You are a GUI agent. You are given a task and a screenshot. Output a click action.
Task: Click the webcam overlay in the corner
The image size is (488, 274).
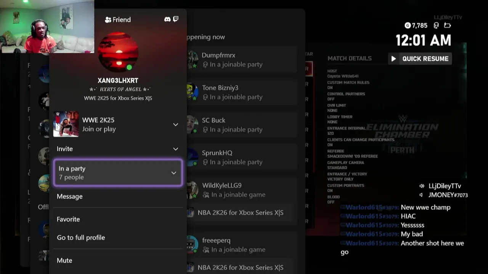point(47,27)
